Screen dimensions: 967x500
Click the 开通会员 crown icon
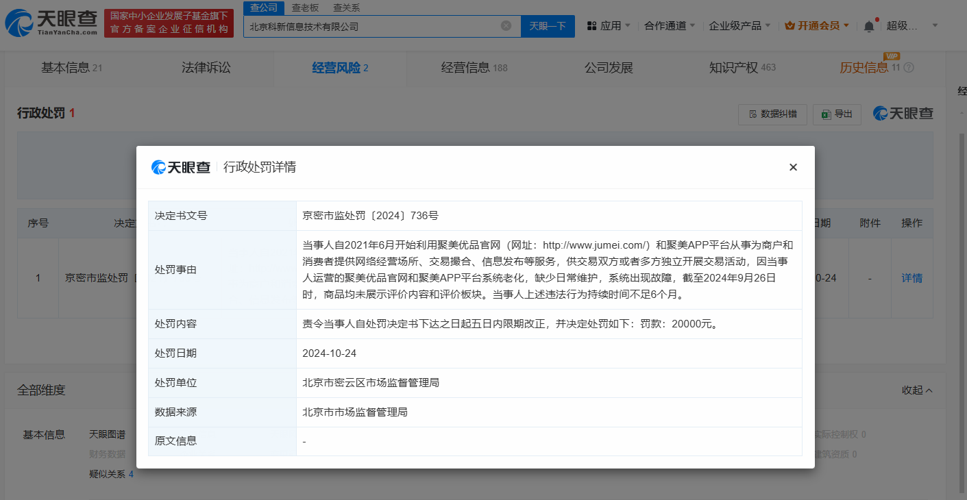tap(789, 26)
